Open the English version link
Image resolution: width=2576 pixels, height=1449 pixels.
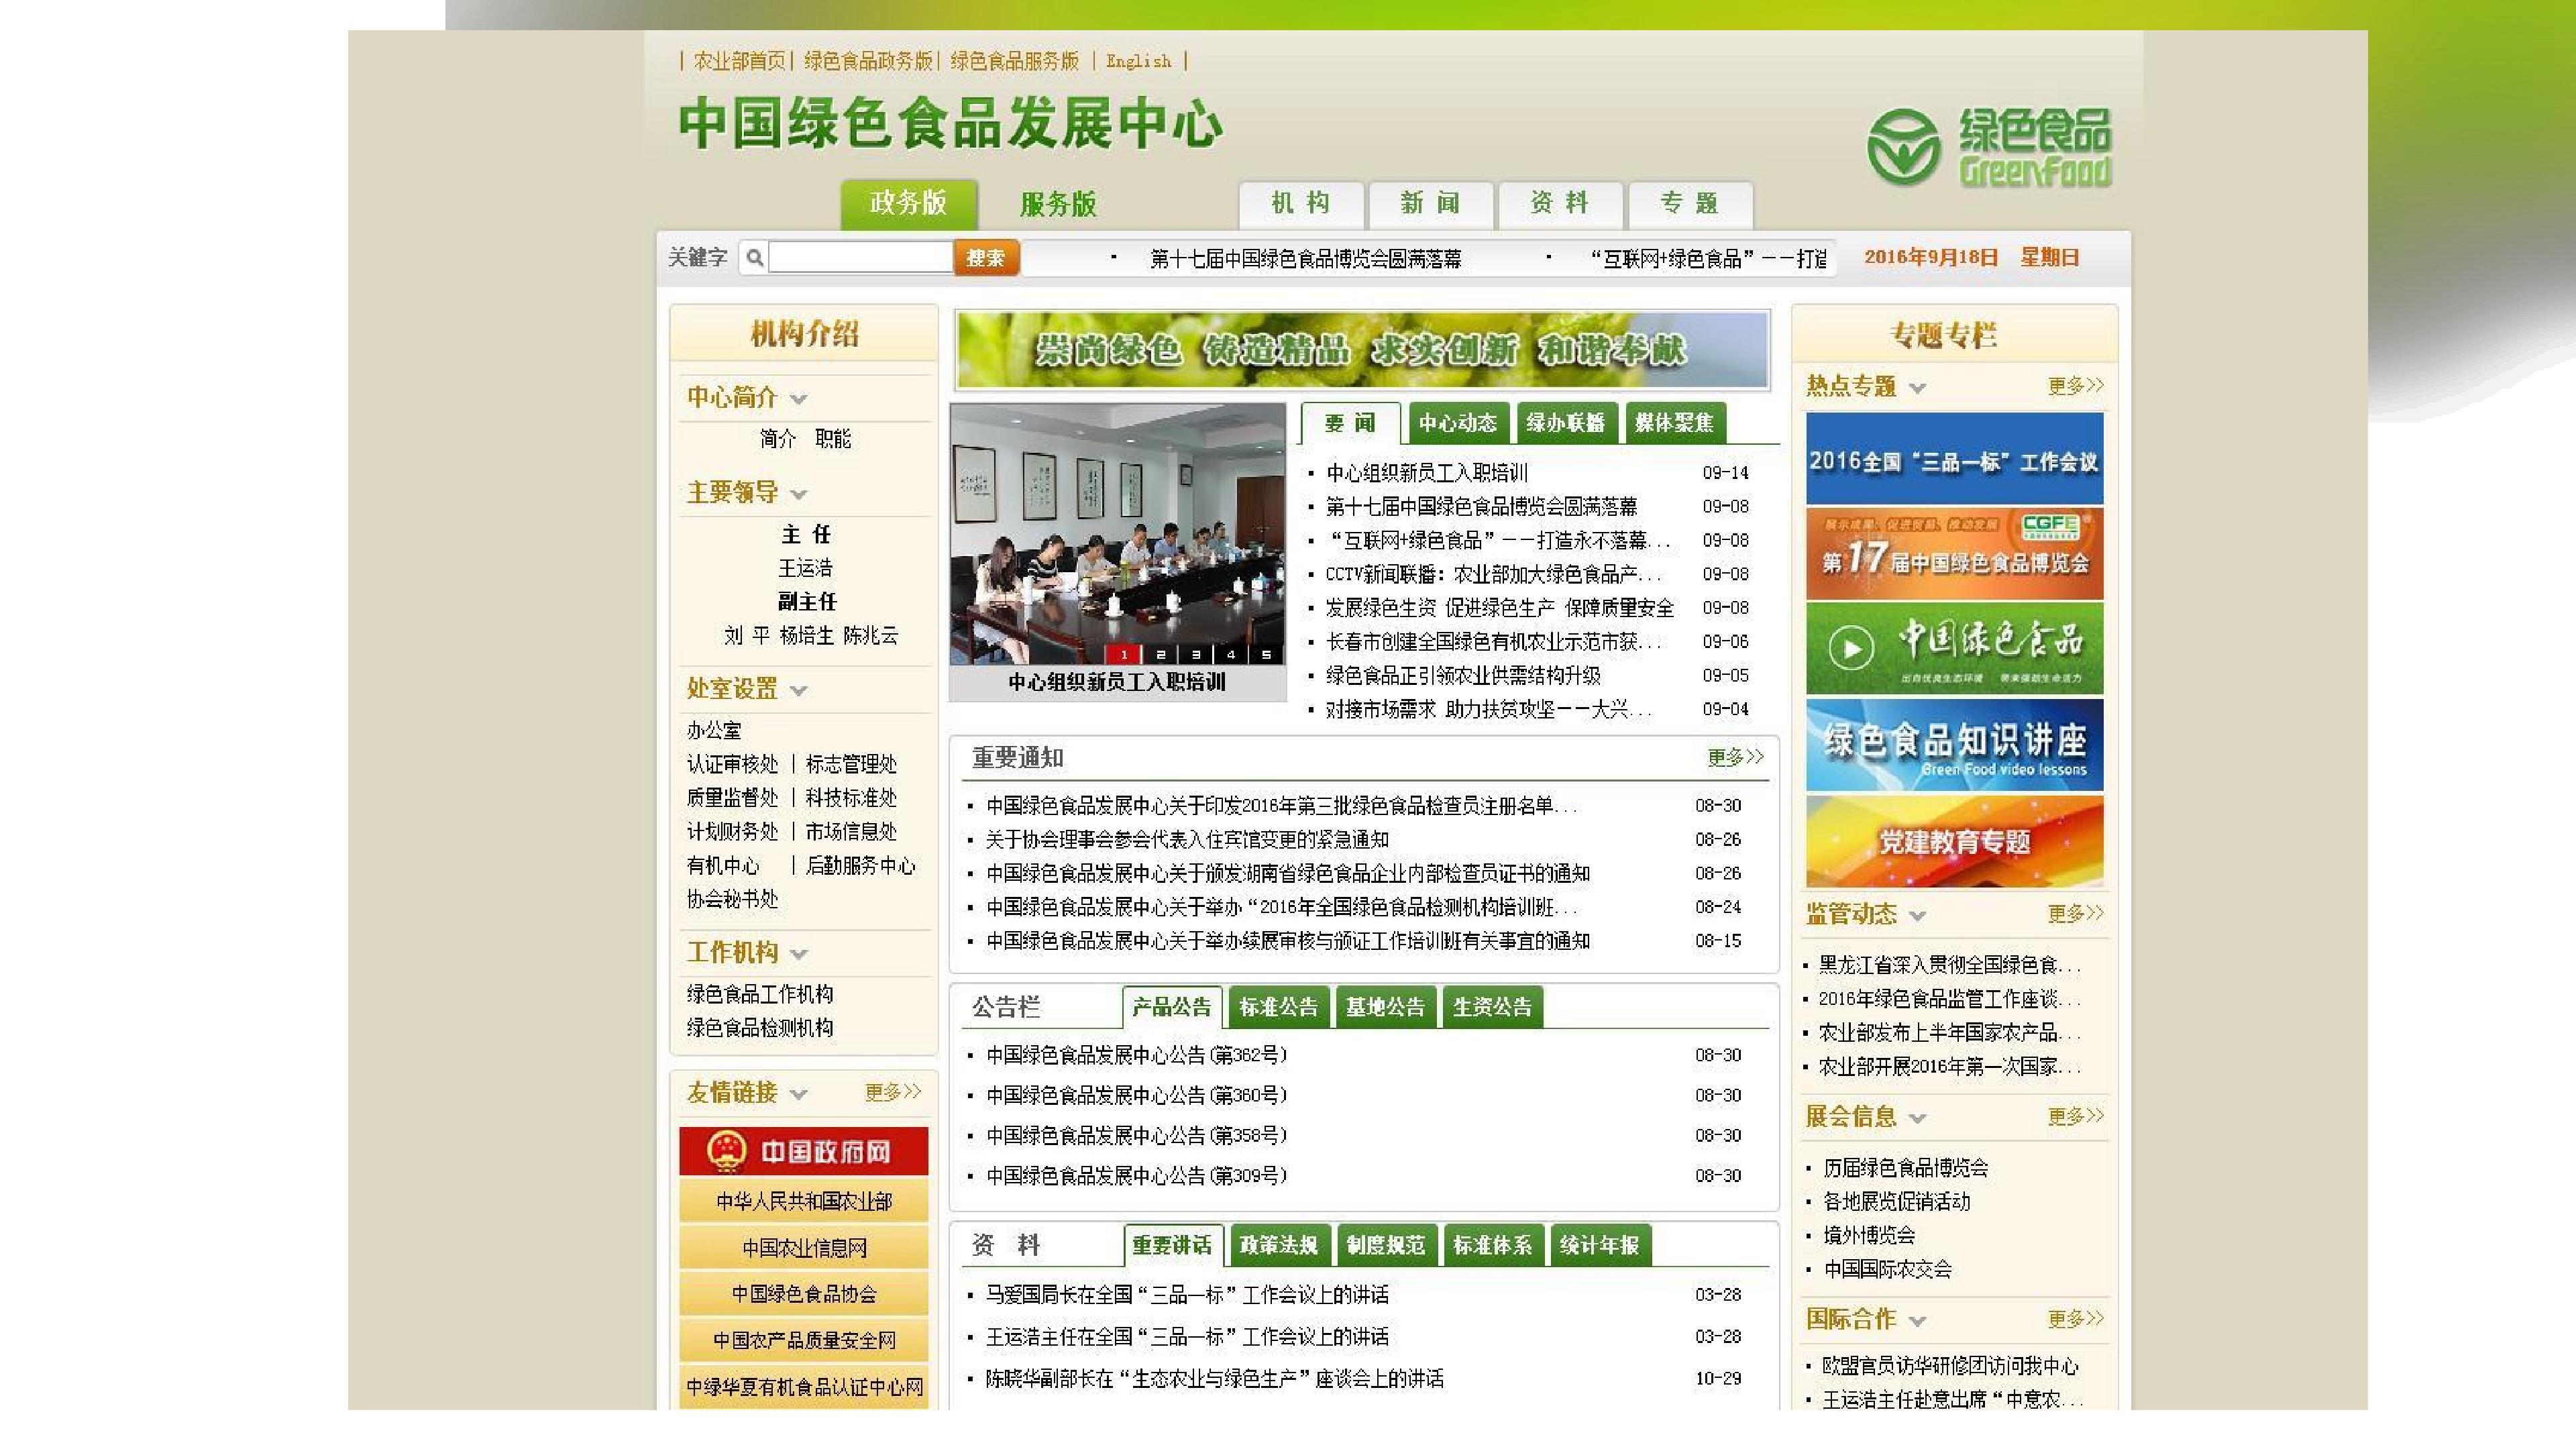click(1138, 61)
